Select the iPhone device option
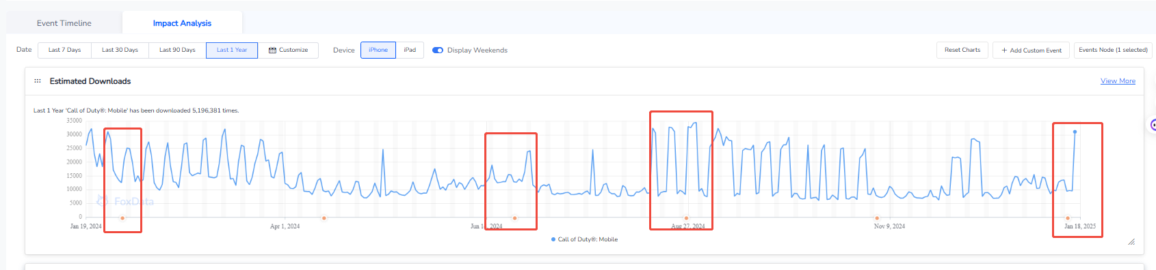 pyautogui.click(x=378, y=50)
